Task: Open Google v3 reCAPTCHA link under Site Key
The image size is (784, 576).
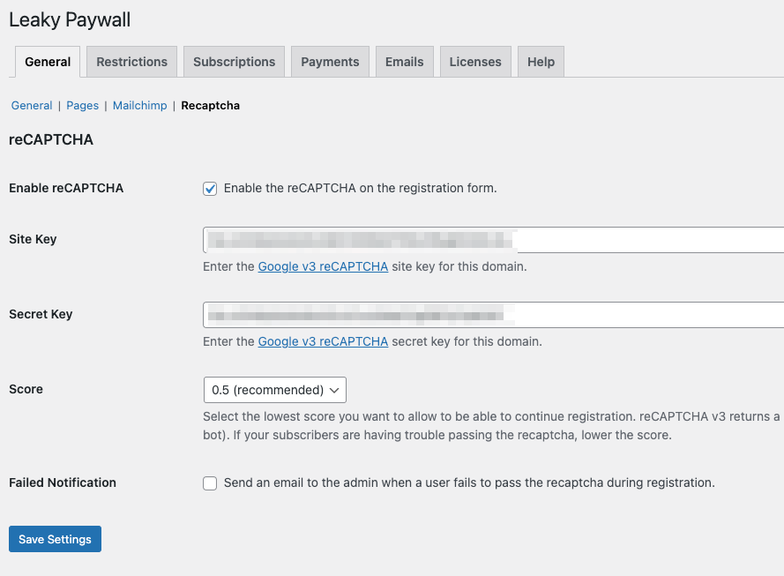Action: tap(323, 266)
